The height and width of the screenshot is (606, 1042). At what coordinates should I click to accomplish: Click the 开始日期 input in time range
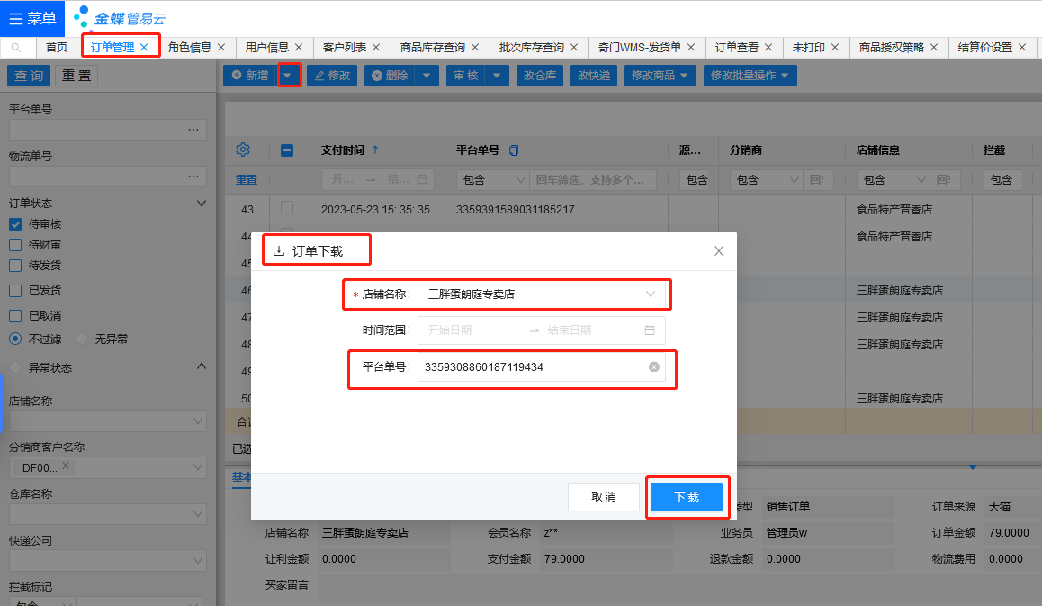[472, 330]
